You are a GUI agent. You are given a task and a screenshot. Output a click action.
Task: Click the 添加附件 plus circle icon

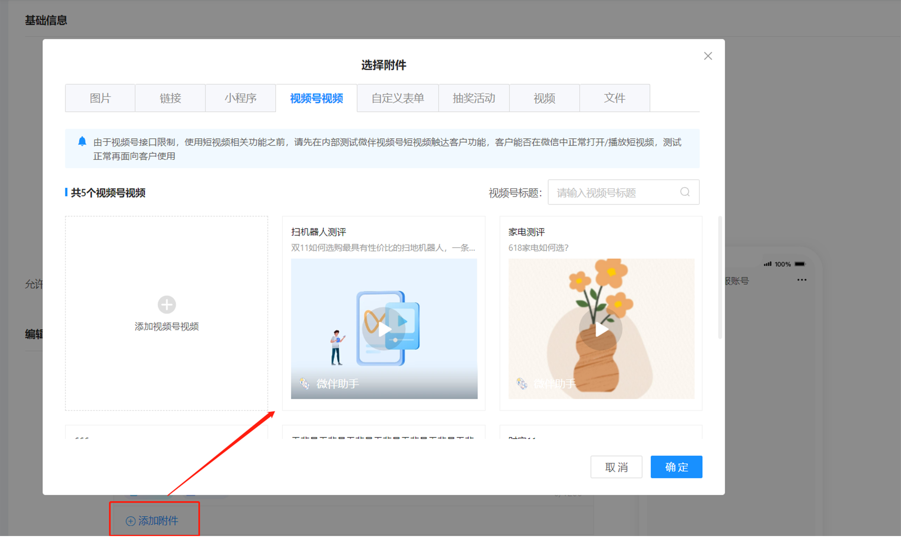130,521
